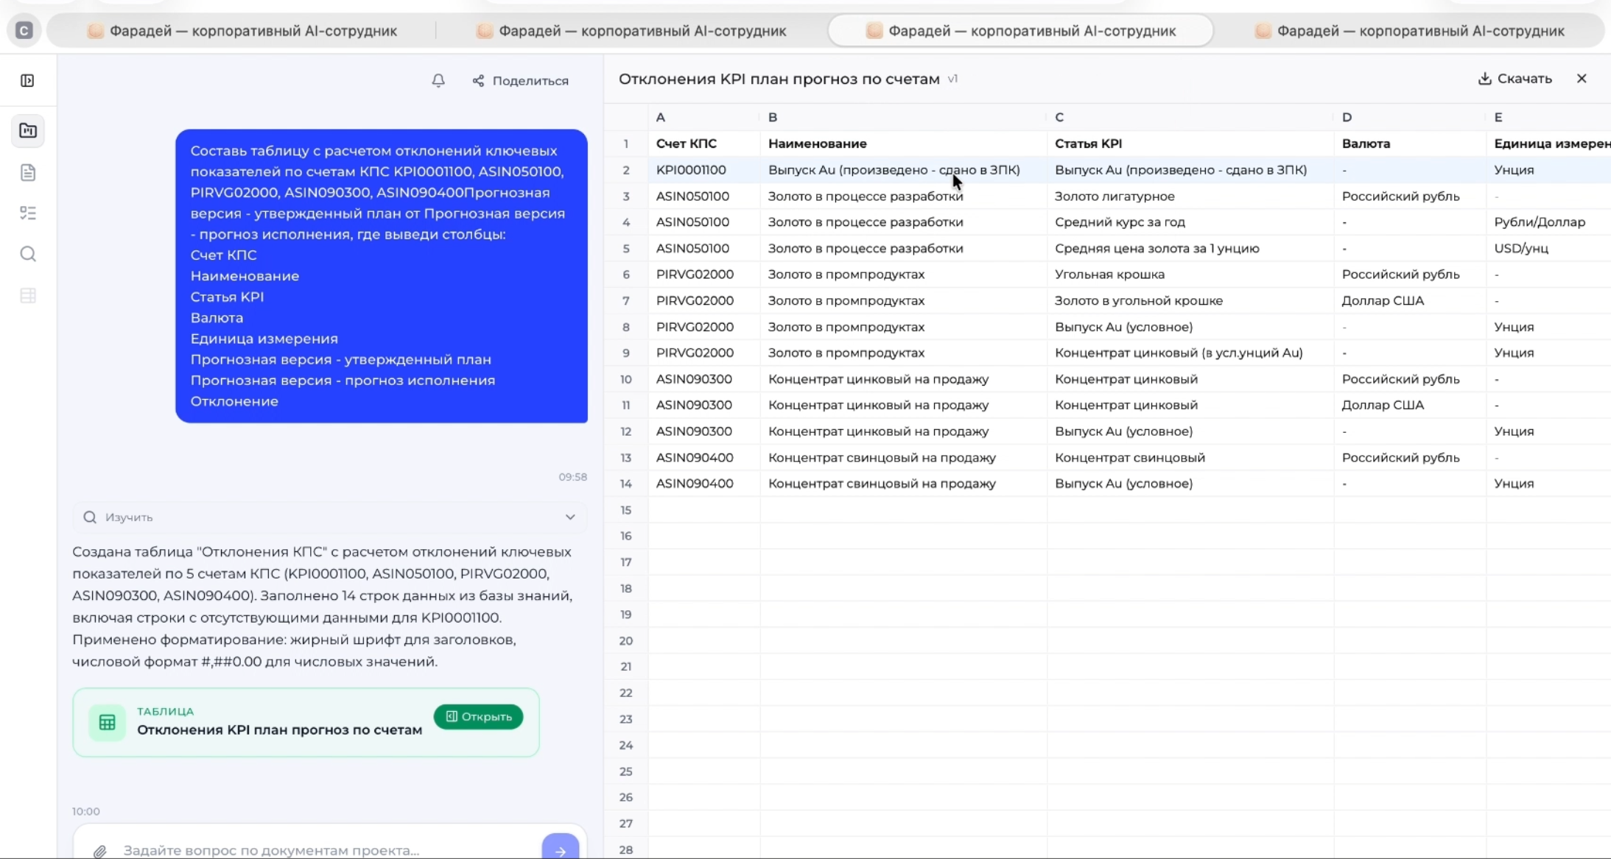Click the C app icon in tab bar
The height and width of the screenshot is (859, 1611).
(24, 30)
